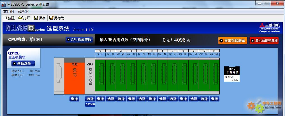This screenshot has height=116, width=285.
Task: Select empty green slot 3 (30~3F)
Action: click(131, 75)
